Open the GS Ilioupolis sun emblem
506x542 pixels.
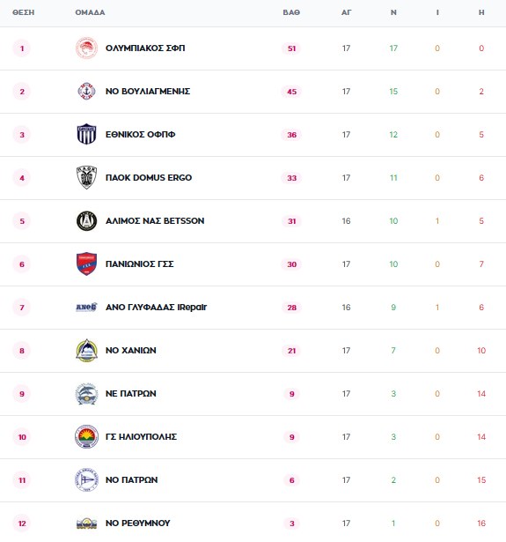(x=86, y=437)
